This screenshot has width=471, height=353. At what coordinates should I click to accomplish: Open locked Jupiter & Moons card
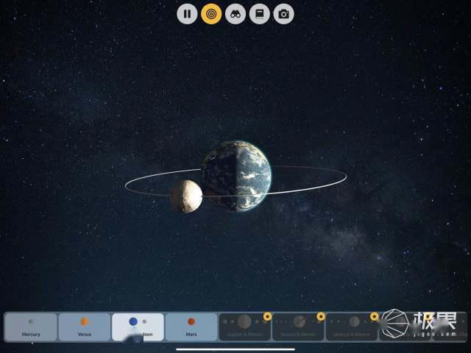coord(245,327)
